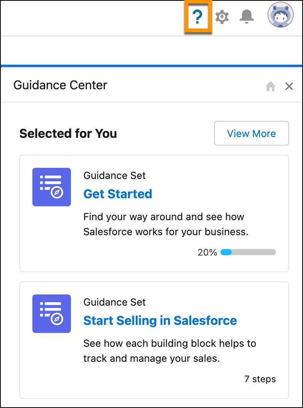Click the Guidance Center panel title

60,85
